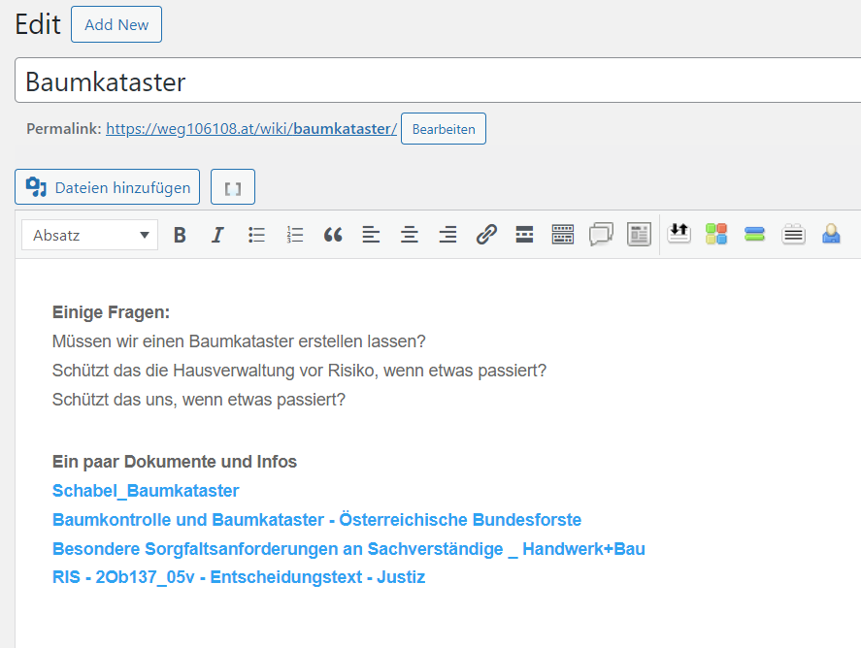Click the line 'Müssen wir einen Baumkataster erstellen lassen?'

click(x=239, y=341)
